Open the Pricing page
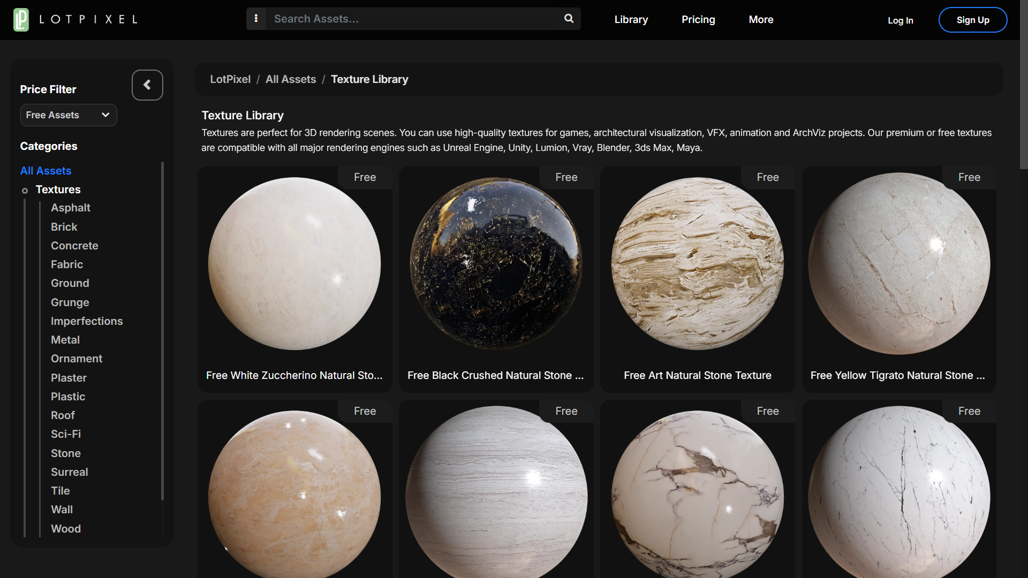The width and height of the screenshot is (1028, 578). coord(698,20)
